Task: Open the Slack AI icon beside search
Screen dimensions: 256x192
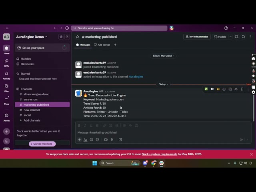Action: point(172,28)
